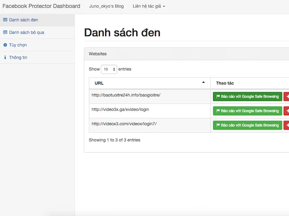Click the Facebook Protector Dashboard brand title
The height and width of the screenshot is (216, 289).
(41, 6)
